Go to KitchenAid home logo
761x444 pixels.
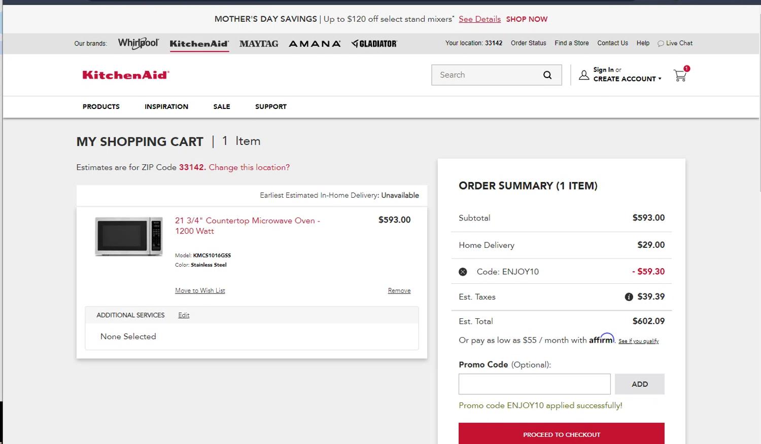(126, 75)
